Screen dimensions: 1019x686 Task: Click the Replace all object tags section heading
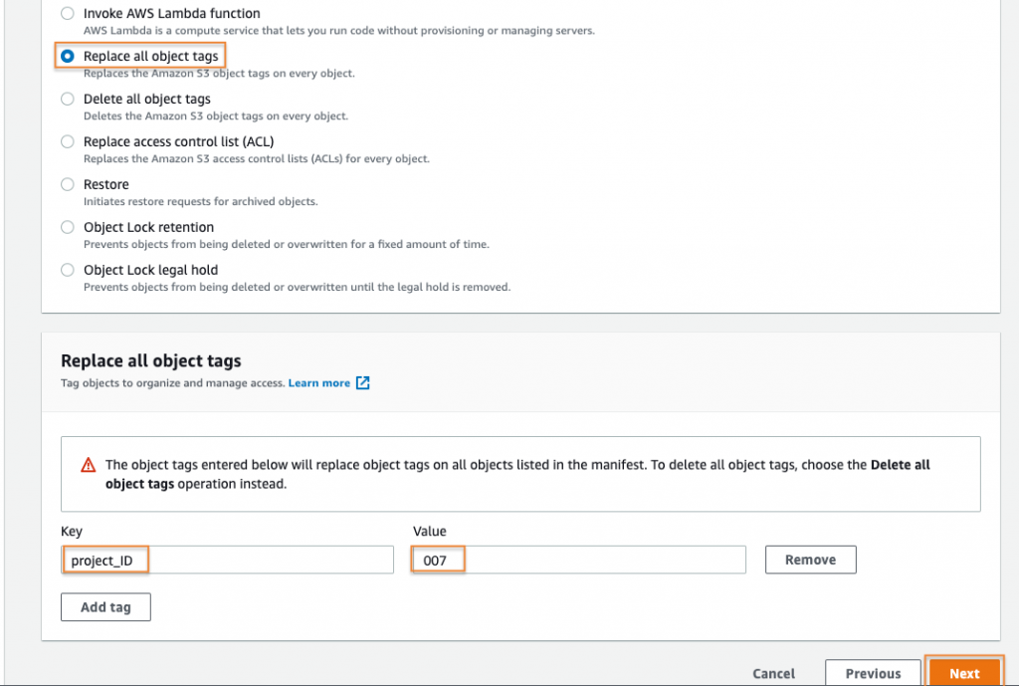tap(150, 360)
